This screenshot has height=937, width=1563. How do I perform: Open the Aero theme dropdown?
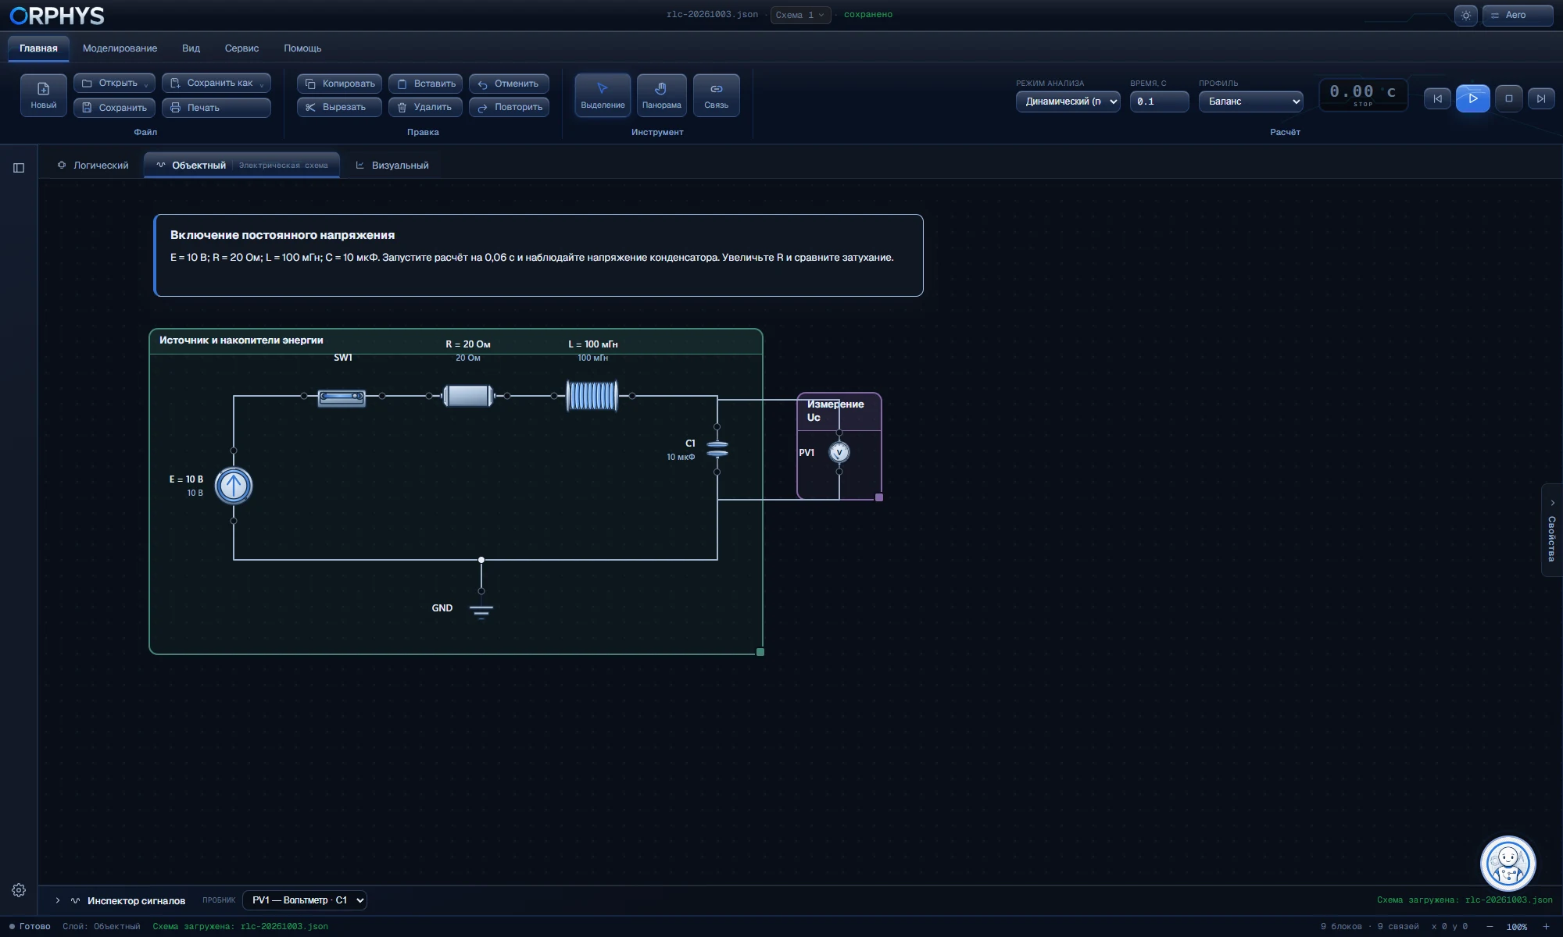tap(1517, 15)
